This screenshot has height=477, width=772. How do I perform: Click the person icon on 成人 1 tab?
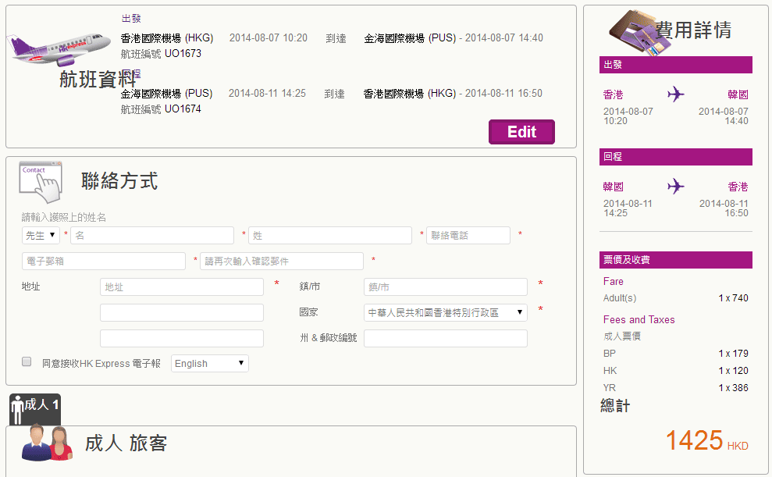pyautogui.click(x=18, y=409)
